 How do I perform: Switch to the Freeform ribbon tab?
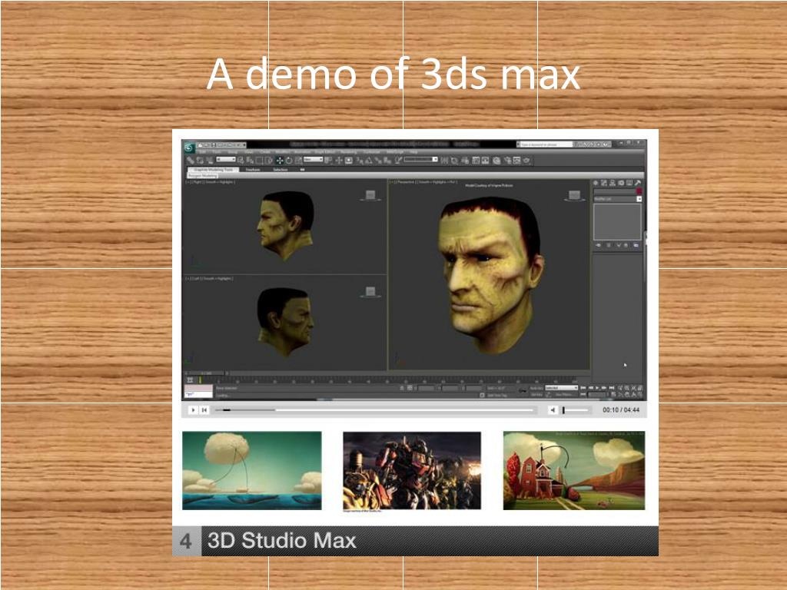(x=253, y=170)
